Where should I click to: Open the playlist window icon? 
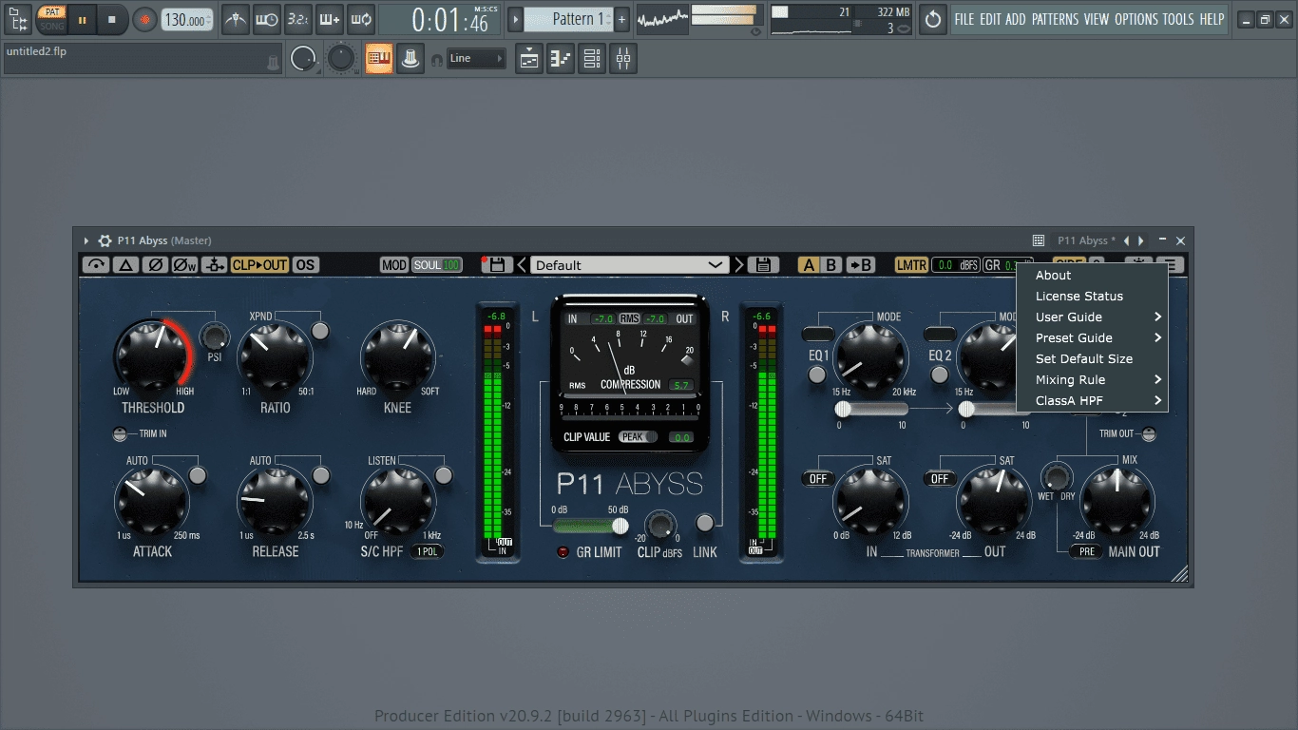(x=529, y=59)
